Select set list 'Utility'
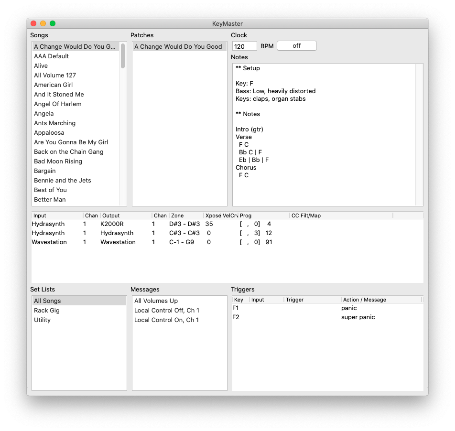This screenshot has height=431, width=455. (x=79, y=320)
